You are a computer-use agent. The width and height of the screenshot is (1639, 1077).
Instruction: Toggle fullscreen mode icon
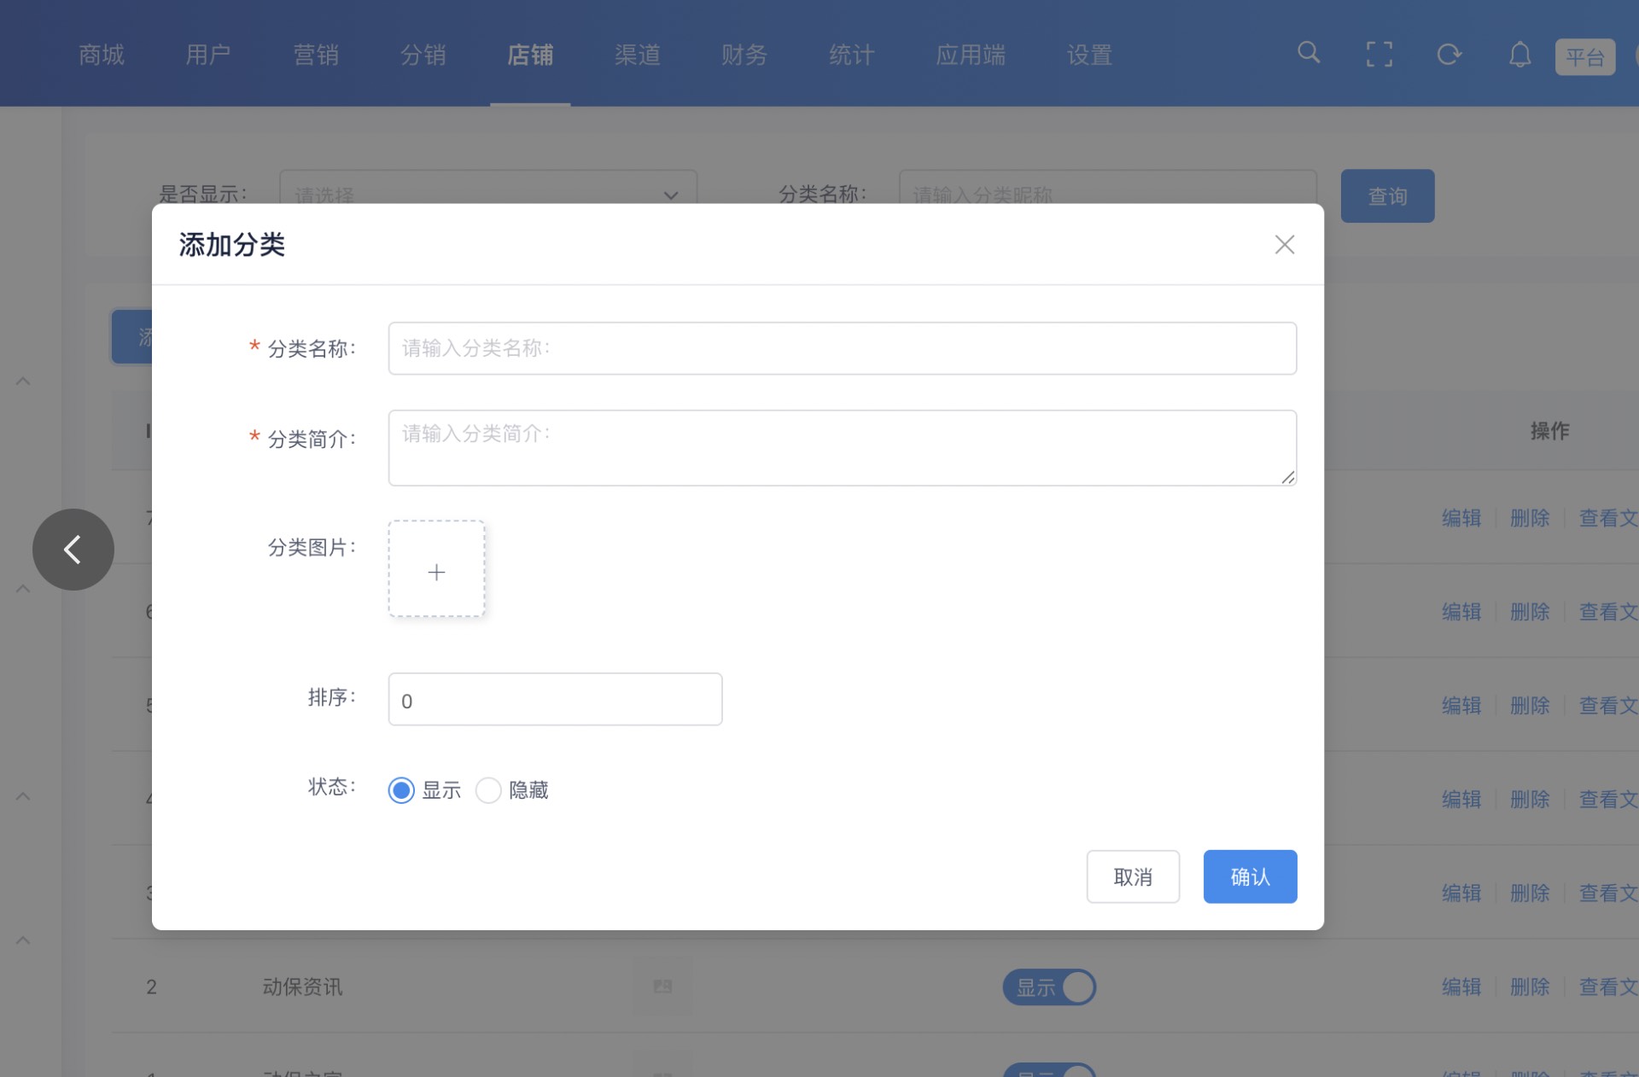coord(1379,55)
